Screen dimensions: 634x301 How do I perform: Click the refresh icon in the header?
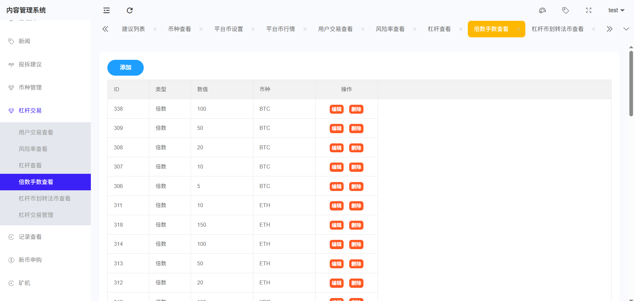(x=130, y=10)
